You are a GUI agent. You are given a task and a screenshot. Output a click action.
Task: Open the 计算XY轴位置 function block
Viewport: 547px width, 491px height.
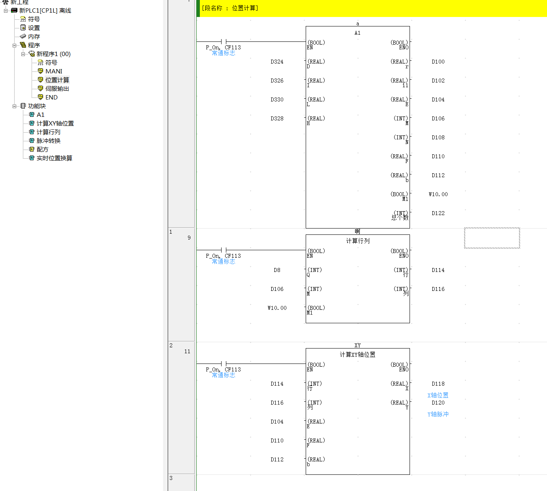coord(55,123)
